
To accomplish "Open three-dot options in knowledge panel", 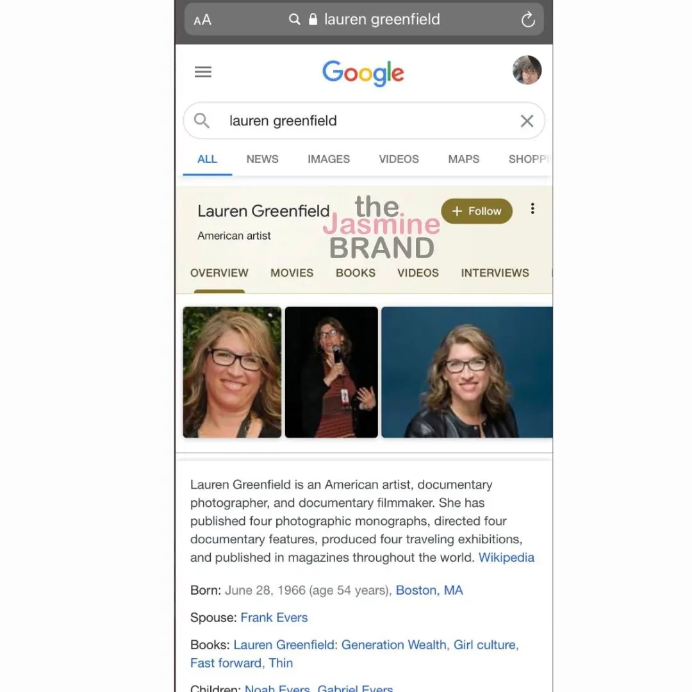I will point(532,209).
